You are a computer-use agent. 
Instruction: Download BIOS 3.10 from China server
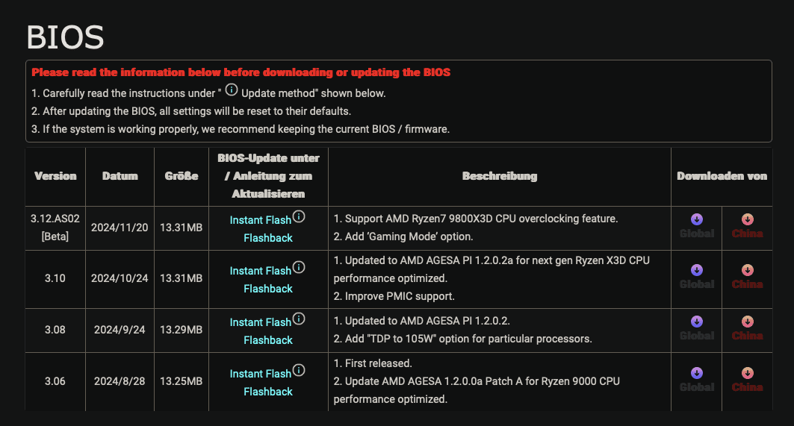pyautogui.click(x=747, y=270)
